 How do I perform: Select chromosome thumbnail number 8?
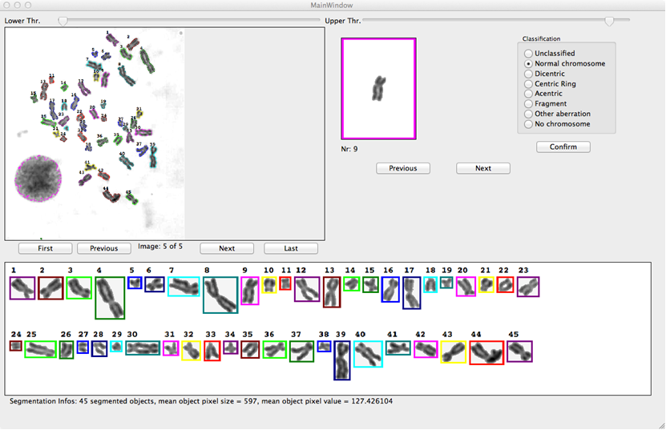(220, 295)
